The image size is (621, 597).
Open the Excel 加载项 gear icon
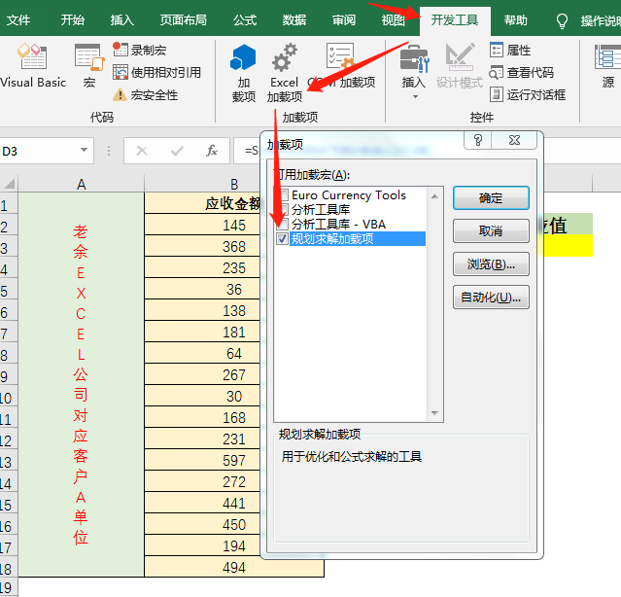tap(284, 73)
